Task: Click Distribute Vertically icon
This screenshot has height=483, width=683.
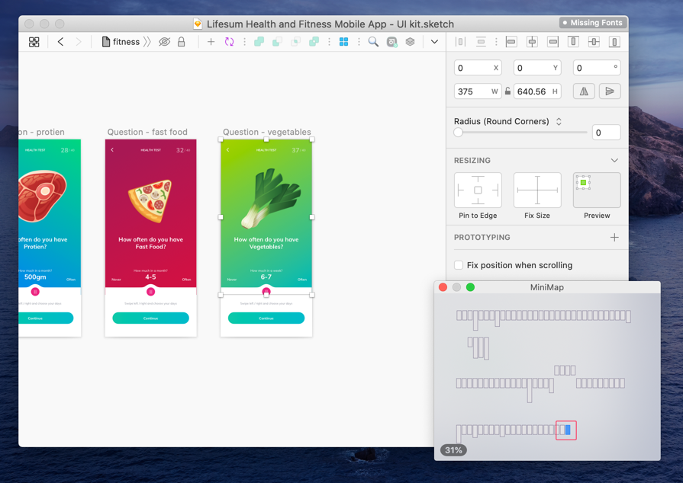Action: pos(481,42)
